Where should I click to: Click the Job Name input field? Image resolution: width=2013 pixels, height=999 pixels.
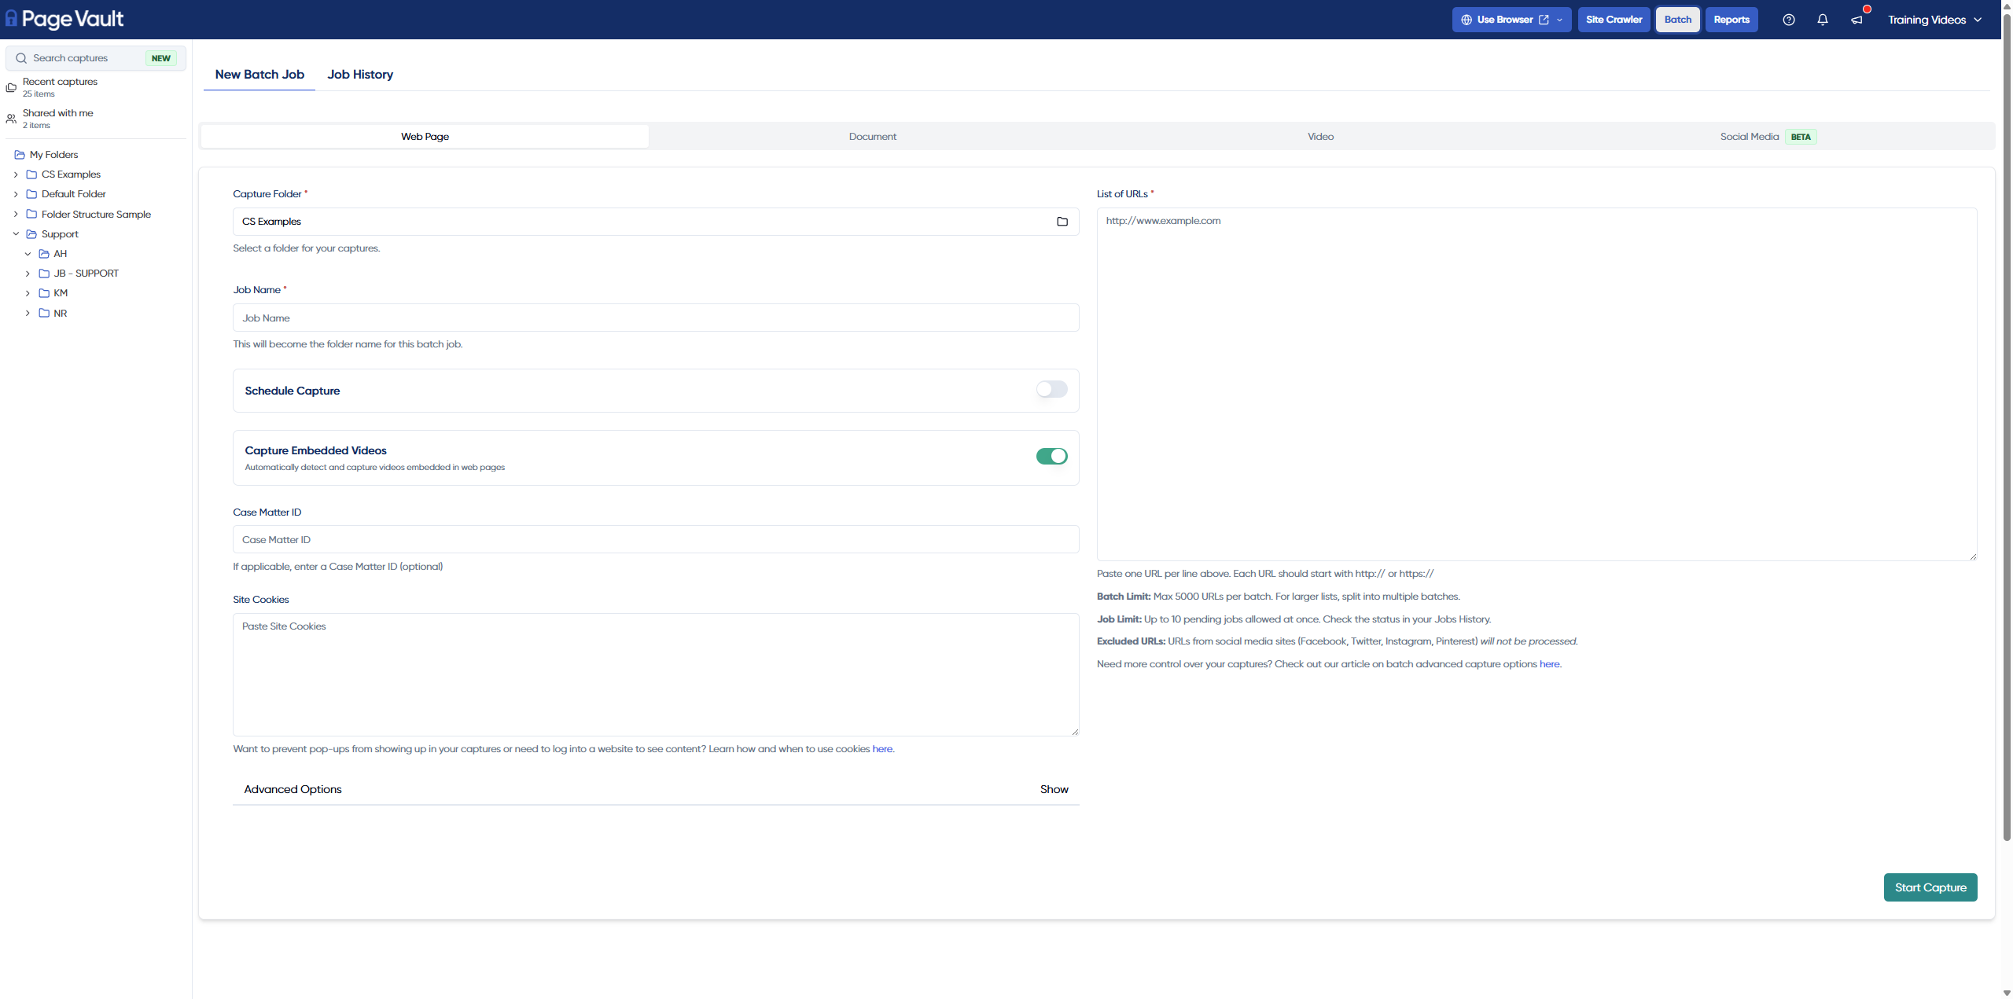point(656,318)
